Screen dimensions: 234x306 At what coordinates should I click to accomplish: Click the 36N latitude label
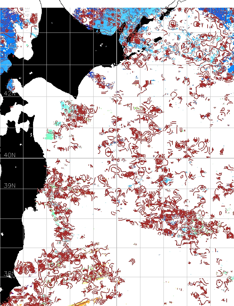click(x=9, y=274)
